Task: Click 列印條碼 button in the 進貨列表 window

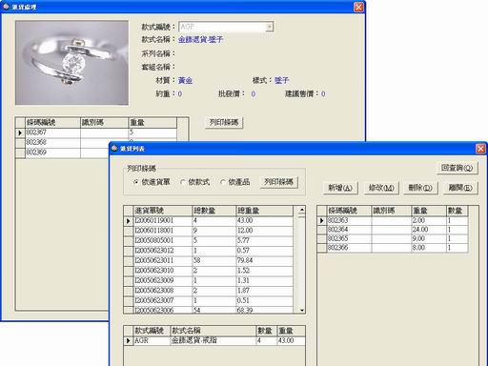Action: tap(278, 182)
